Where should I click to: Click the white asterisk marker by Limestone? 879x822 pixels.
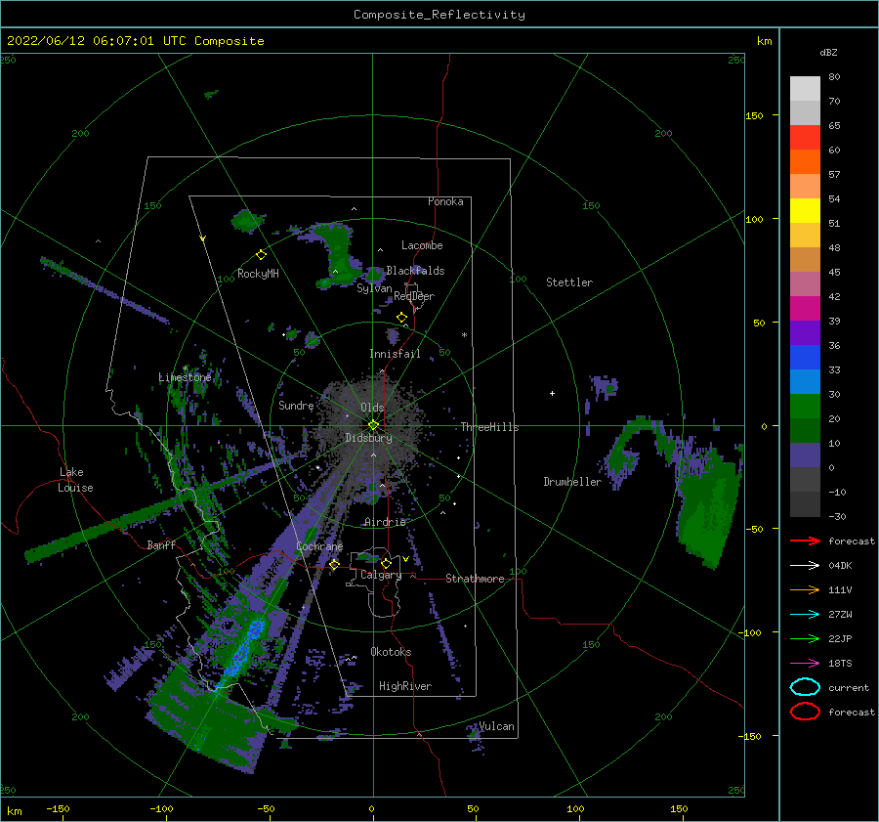(185, 368)
